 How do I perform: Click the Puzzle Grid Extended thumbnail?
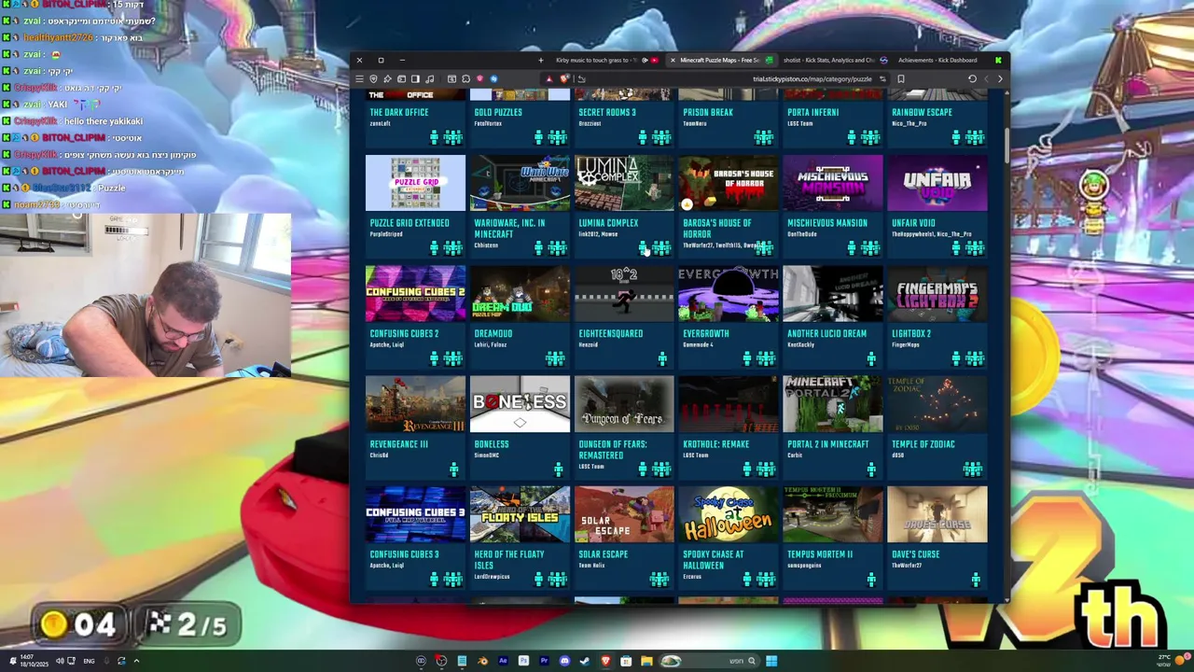click(x=415, y=183)
